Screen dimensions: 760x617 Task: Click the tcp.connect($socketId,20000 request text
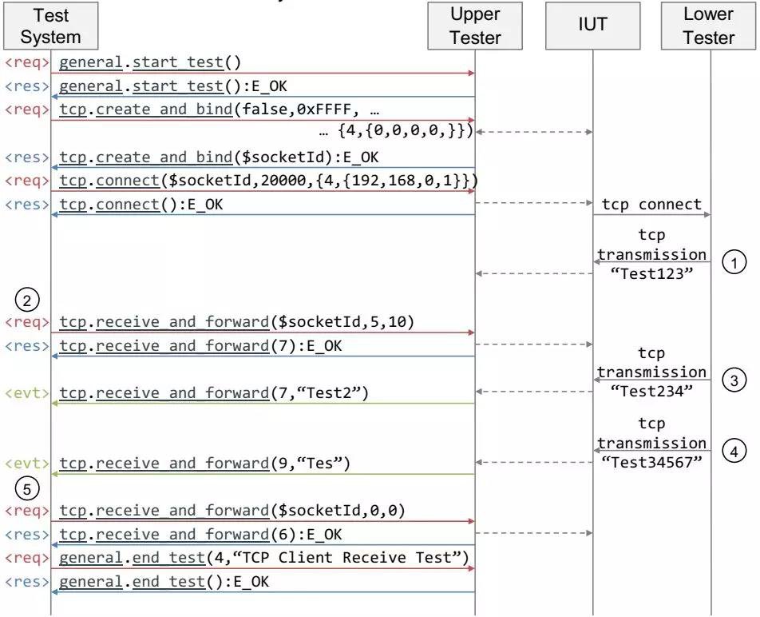268,181
